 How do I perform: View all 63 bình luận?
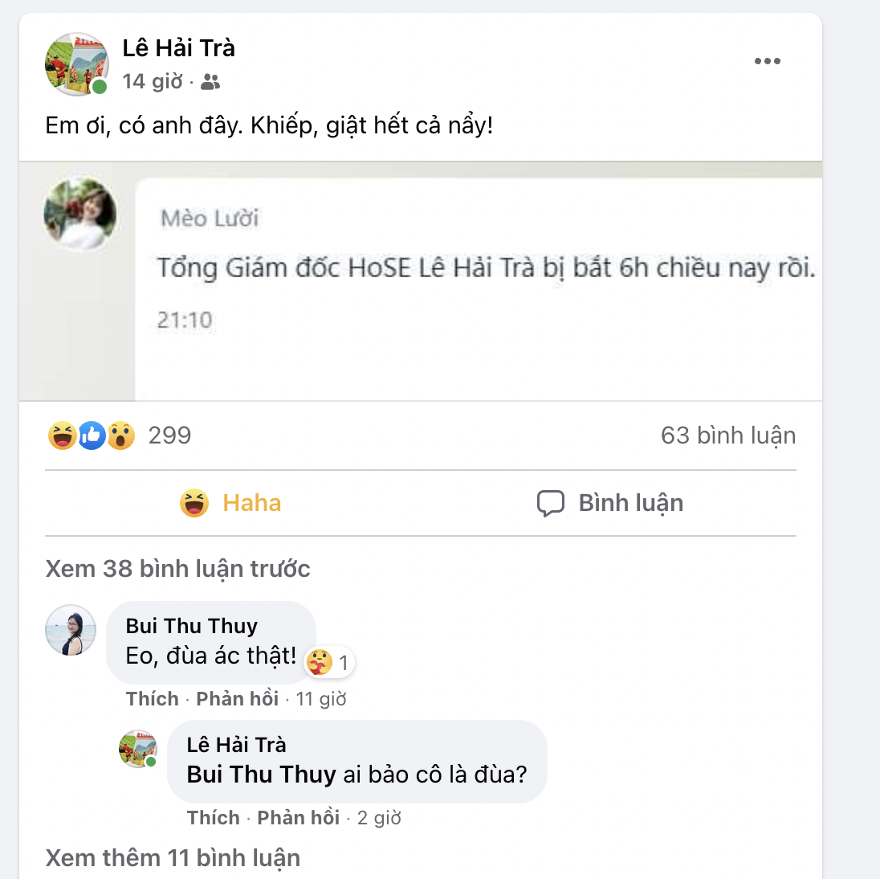[728, 435]
